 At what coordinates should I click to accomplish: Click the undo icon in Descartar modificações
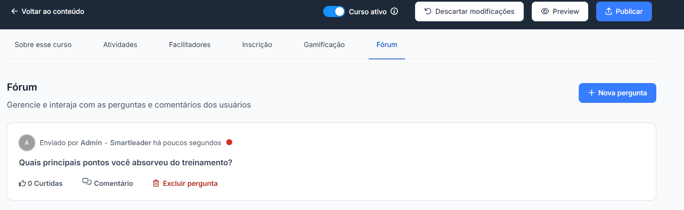pos(428,11)
